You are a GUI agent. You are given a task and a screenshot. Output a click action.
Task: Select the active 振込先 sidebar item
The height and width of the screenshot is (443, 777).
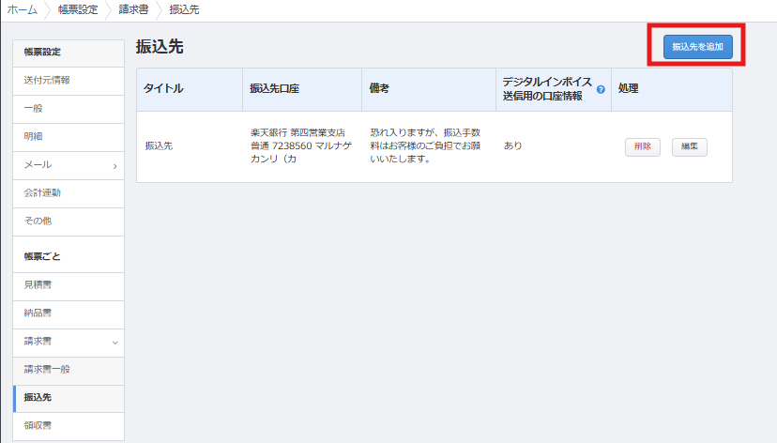[x=38, y=397]
